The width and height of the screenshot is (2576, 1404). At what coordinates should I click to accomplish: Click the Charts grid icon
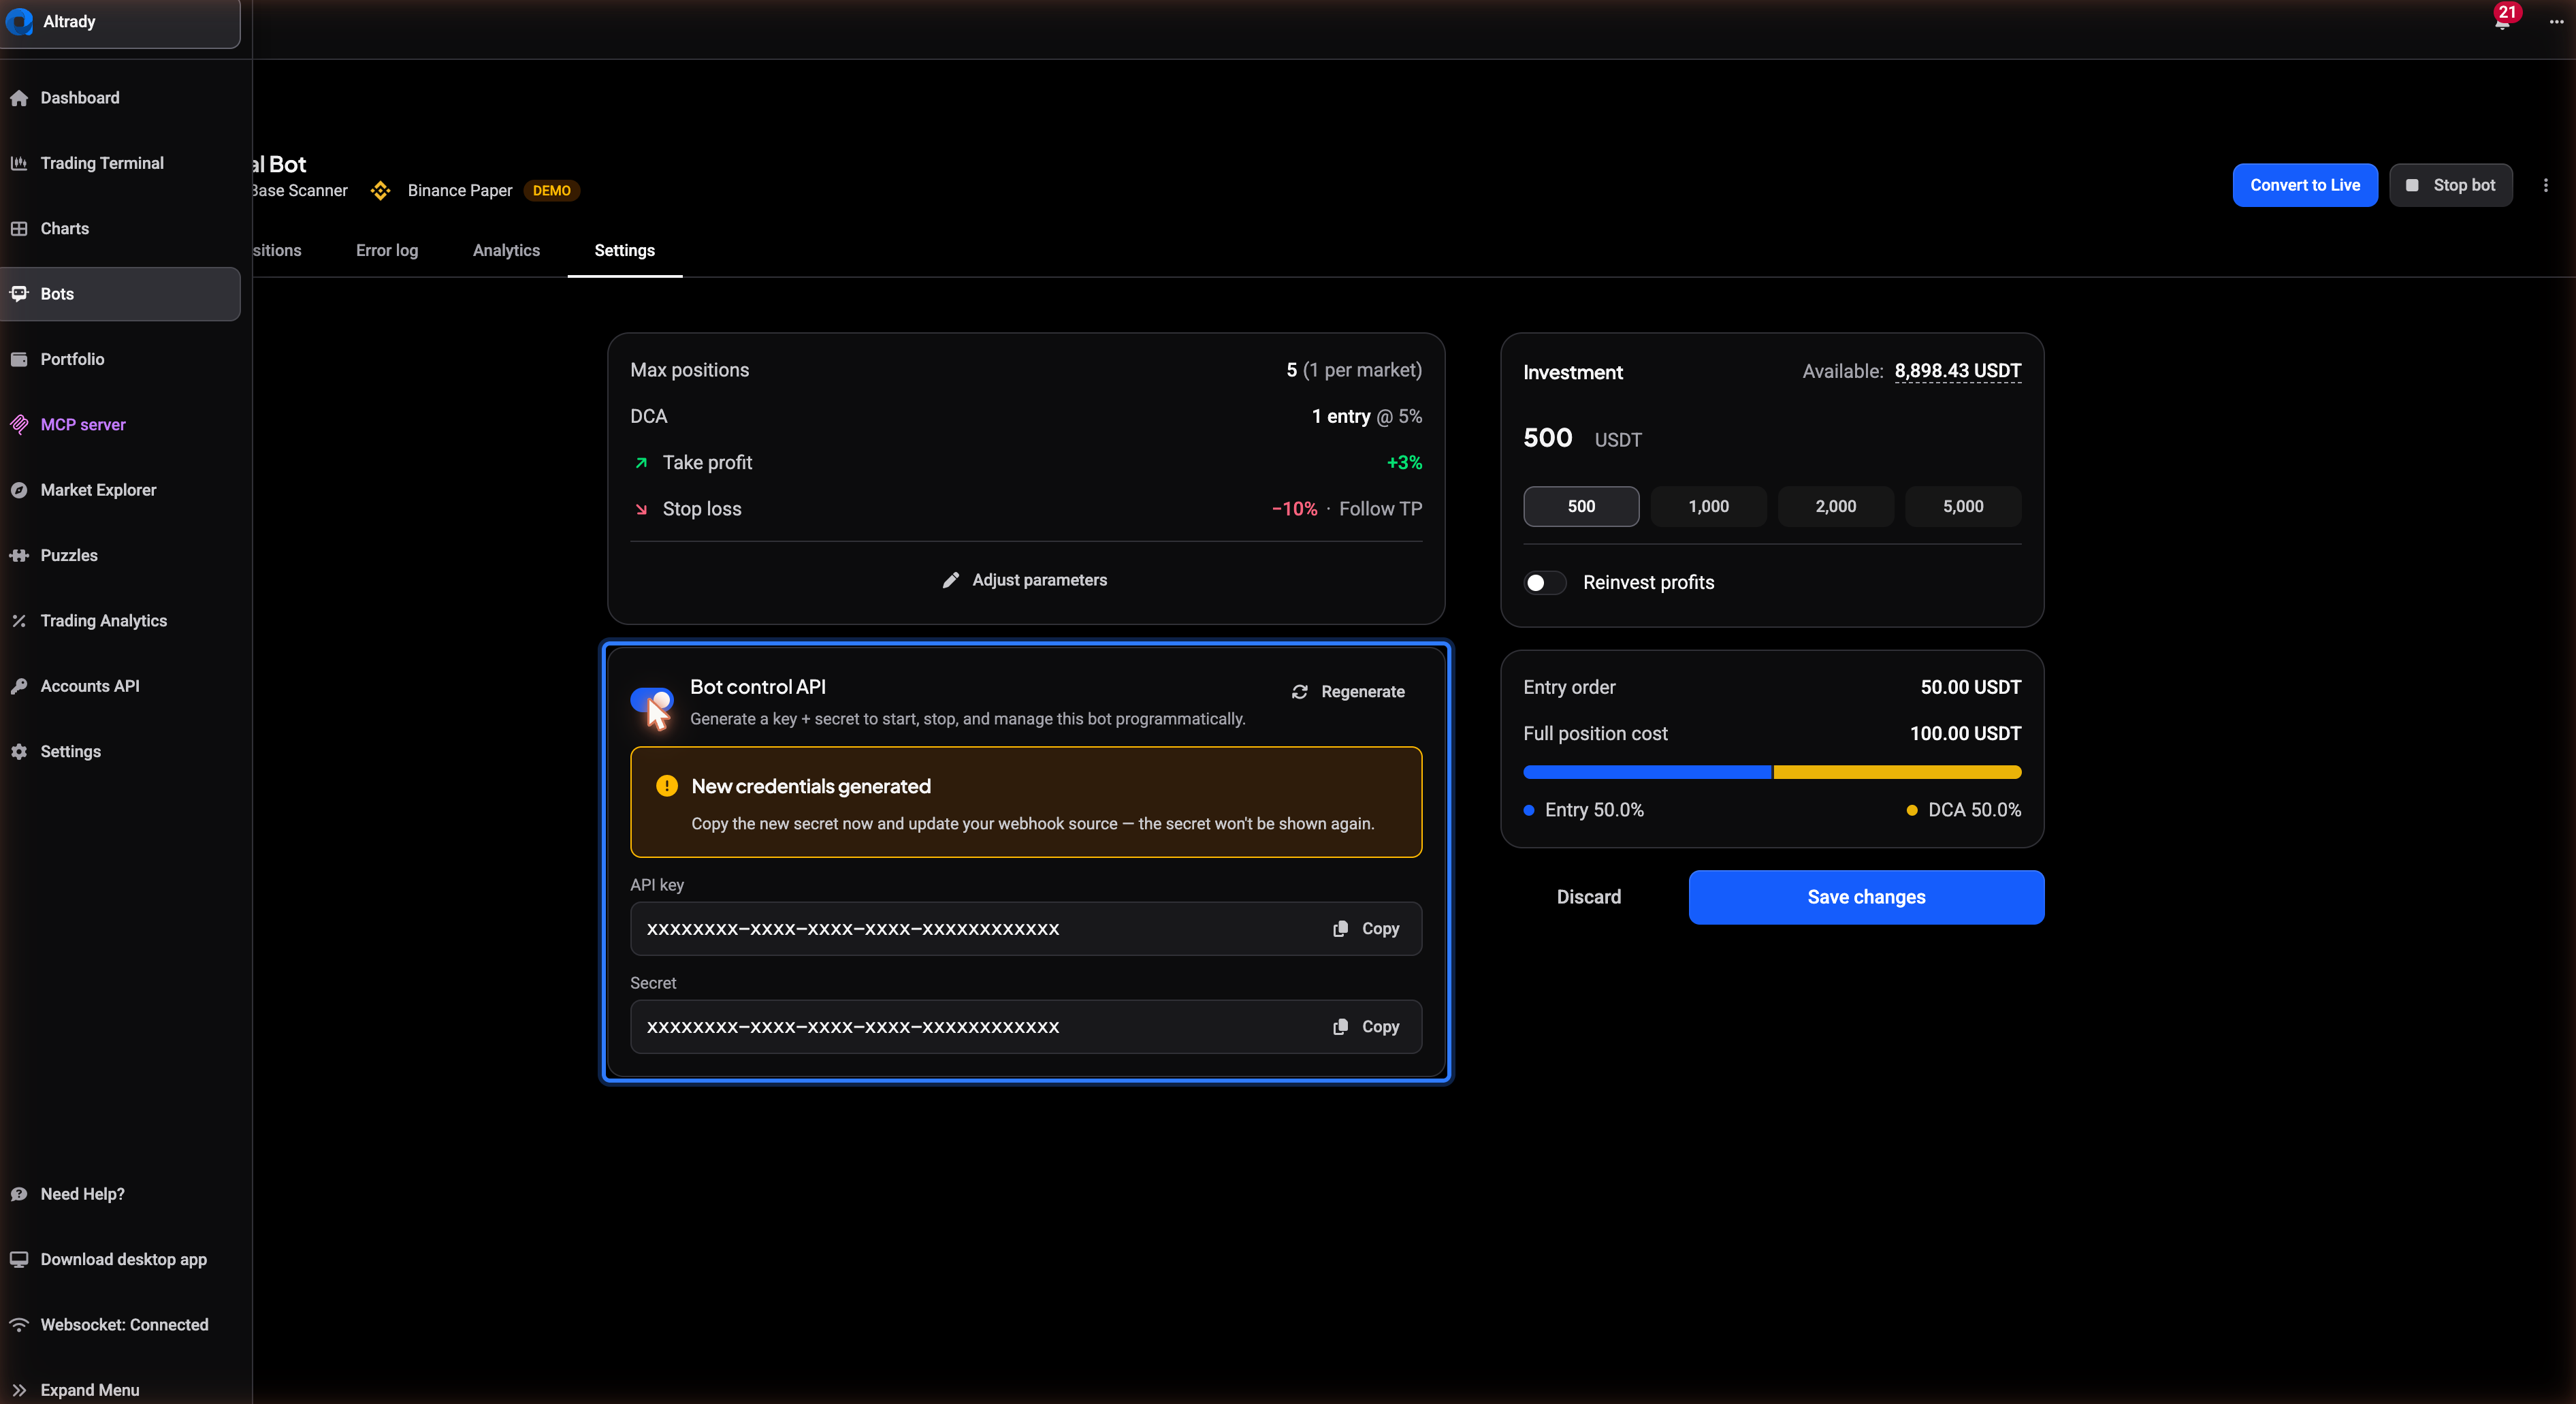tap(19, 229)
